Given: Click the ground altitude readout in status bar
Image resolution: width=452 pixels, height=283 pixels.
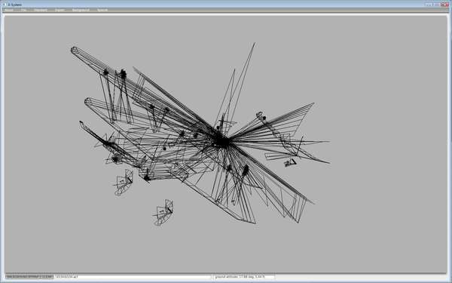Looking at the screenshot, I should pyautogui.click(x=244, y=277).
